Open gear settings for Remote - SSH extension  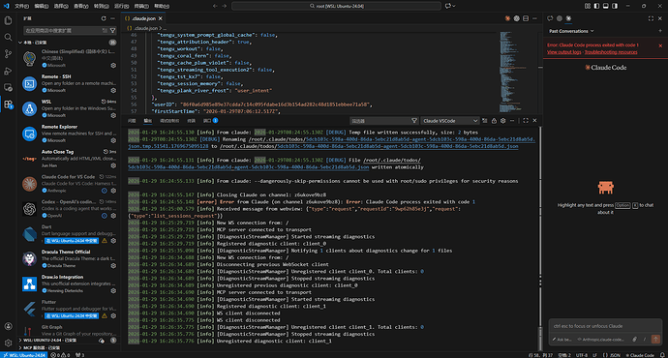(113, 91)
